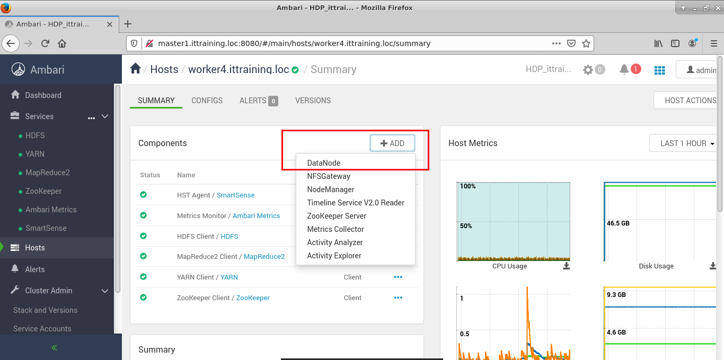
Task: Choose ZooKeeper Server in component list
Action: click(337, 216)
